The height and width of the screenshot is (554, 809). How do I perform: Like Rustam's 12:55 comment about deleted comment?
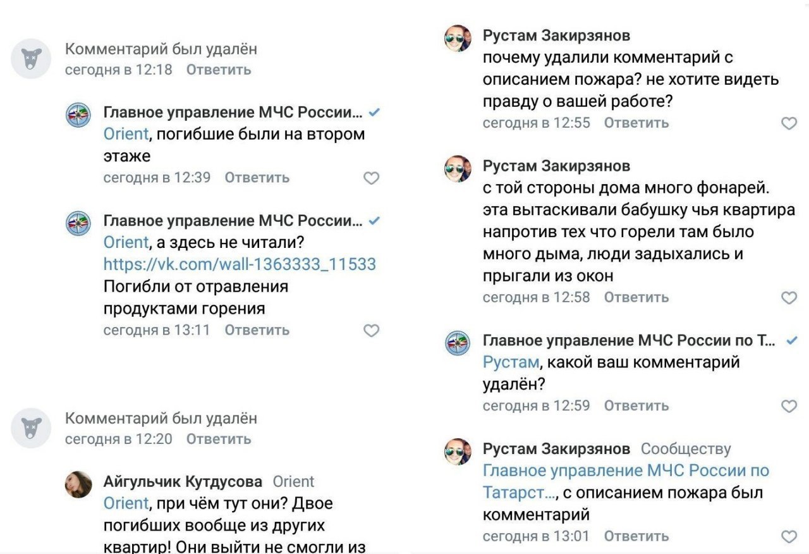(789, 123)
